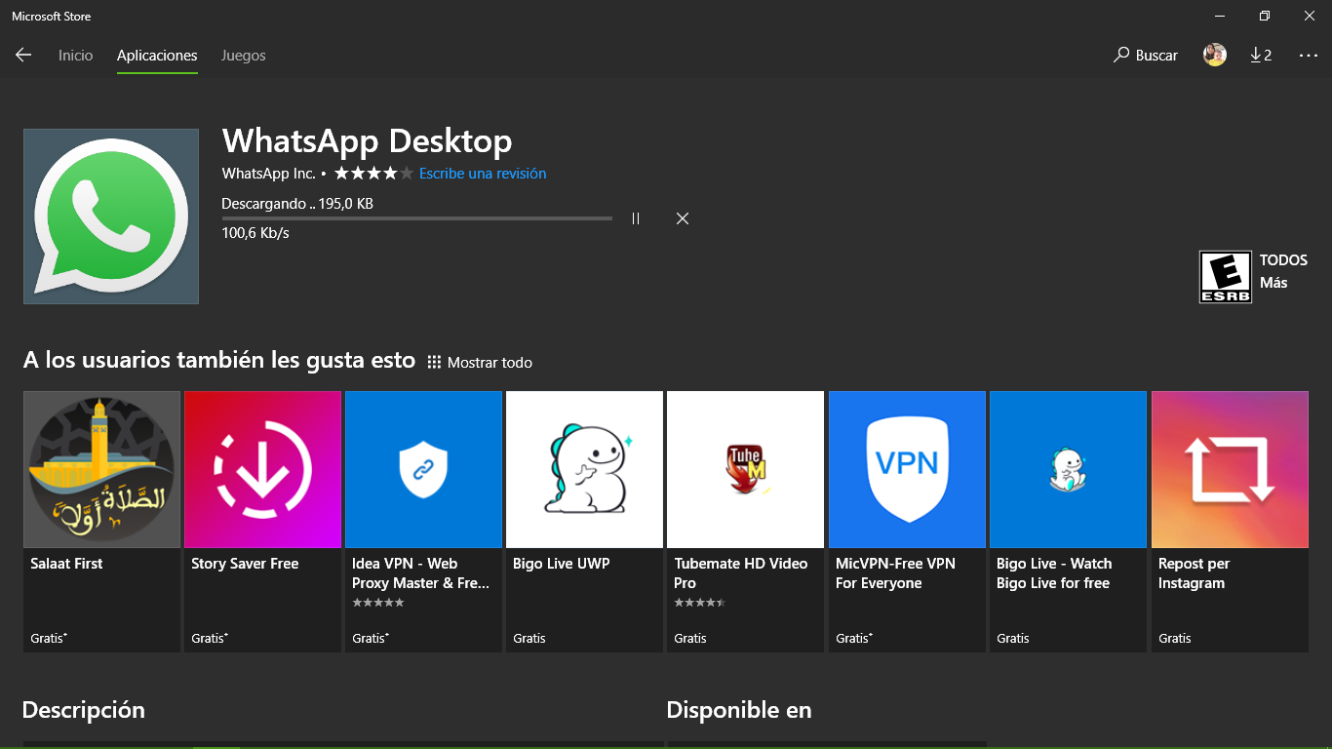This screenshot has width=1332, height=749.
Task: Click the 100,6 Kb/s download speed text
Action: pos(255,233)
